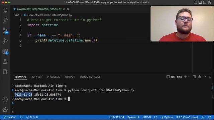Open notifications bell icon
The width and height of the screenshot is (214, 120).
pos(209,117)
